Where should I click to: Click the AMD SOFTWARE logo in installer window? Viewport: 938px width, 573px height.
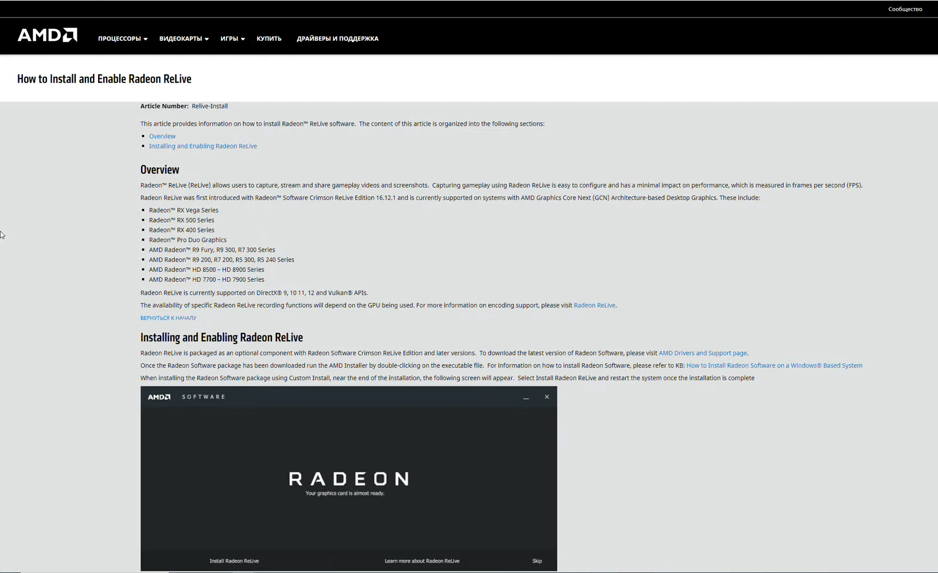coord(184,396)
